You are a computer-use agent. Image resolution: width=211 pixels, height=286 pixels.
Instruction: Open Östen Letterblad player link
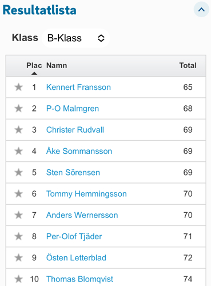76,258
